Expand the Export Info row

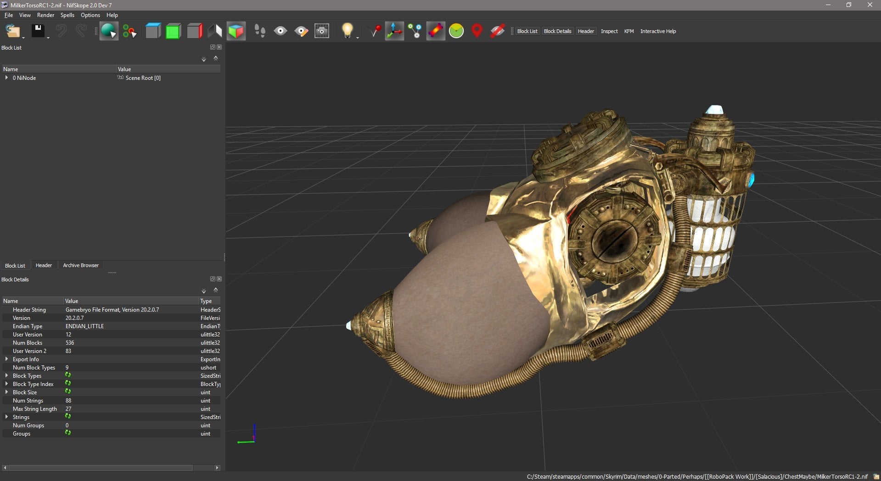point(6,359)
